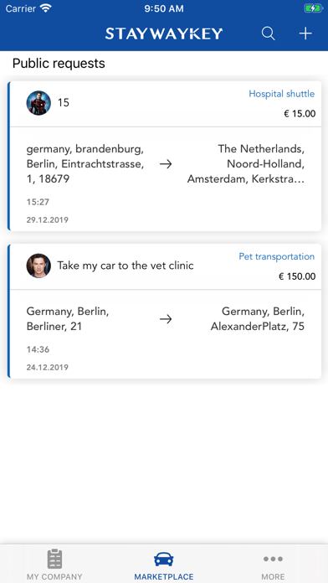Click the Pet transportation category link
The height and width of the screenshot is (583, 328).
(x=276, y=256)
